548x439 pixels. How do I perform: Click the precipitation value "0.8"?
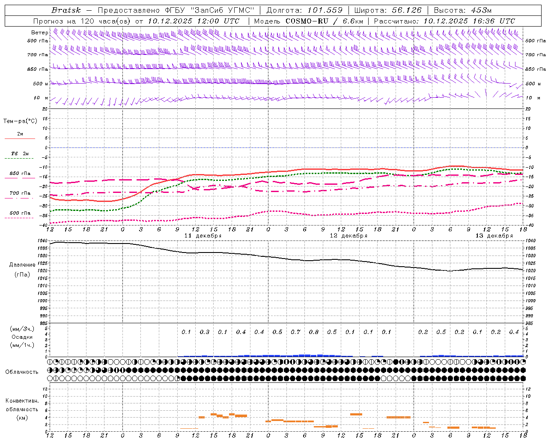tap(314, 332)
